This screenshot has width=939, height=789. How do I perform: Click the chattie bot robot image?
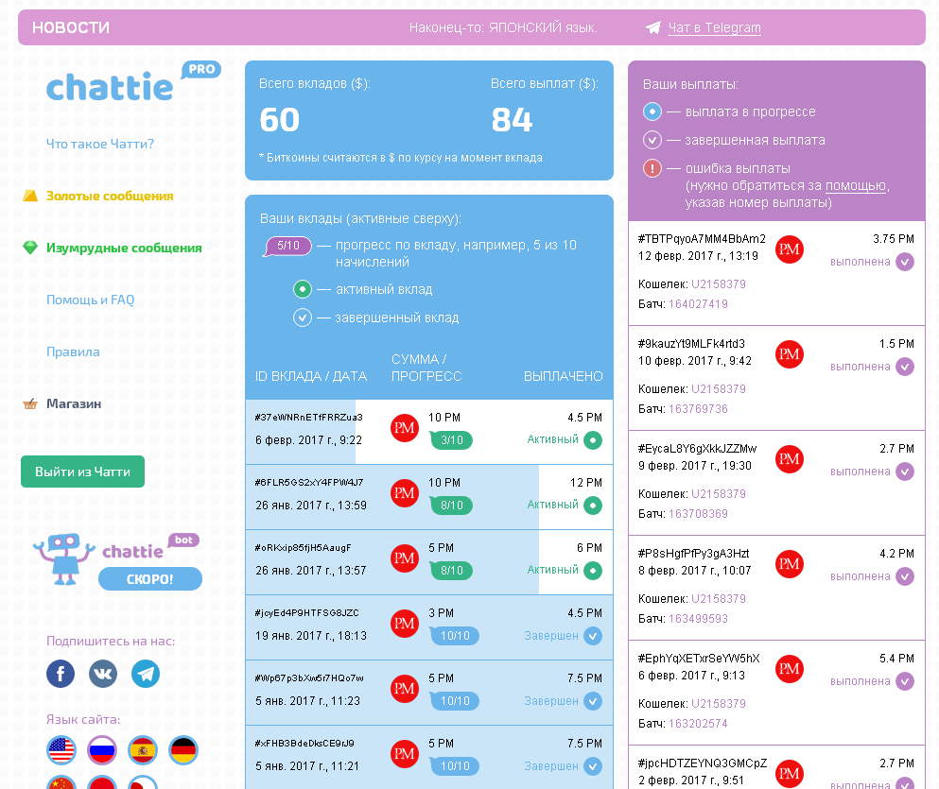[x=64, y=558]
